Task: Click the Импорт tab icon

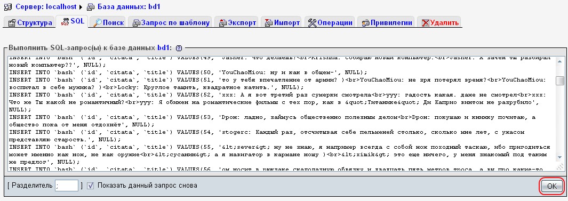Action: [x=269, y=23]
